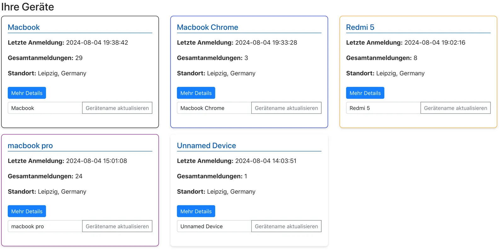Update the device name for Macbook
Viewport: 504px width, 250px height.
117,108
